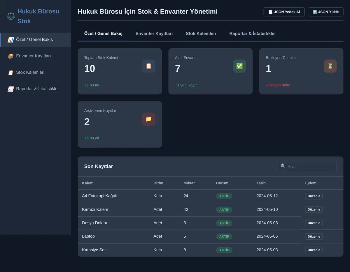Click the trend chart icon beside Raporlar & İstatistikler
This screenshot has height=272, width=350.
pyautogui.click(x=11, y=89)
